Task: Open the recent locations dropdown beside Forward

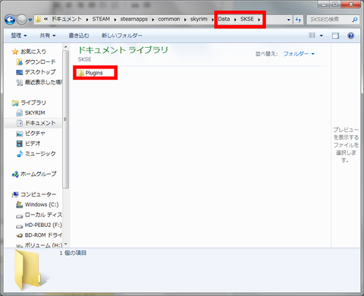Action: (x=30, y=20)
